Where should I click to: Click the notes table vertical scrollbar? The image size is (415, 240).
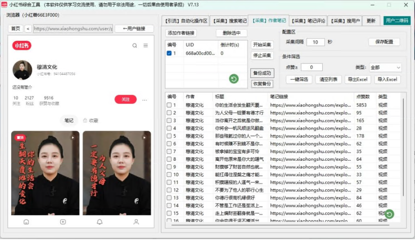[403, 147]
